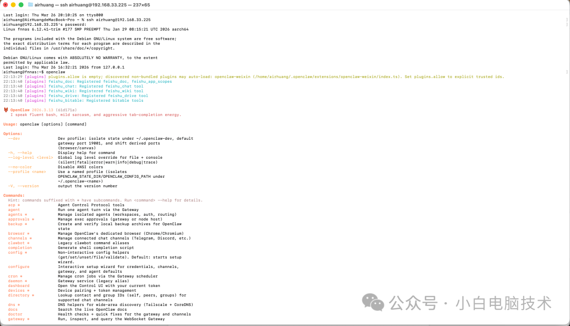
Task: Click the green fullscreen window button
Action: click(x=21, y=5)
